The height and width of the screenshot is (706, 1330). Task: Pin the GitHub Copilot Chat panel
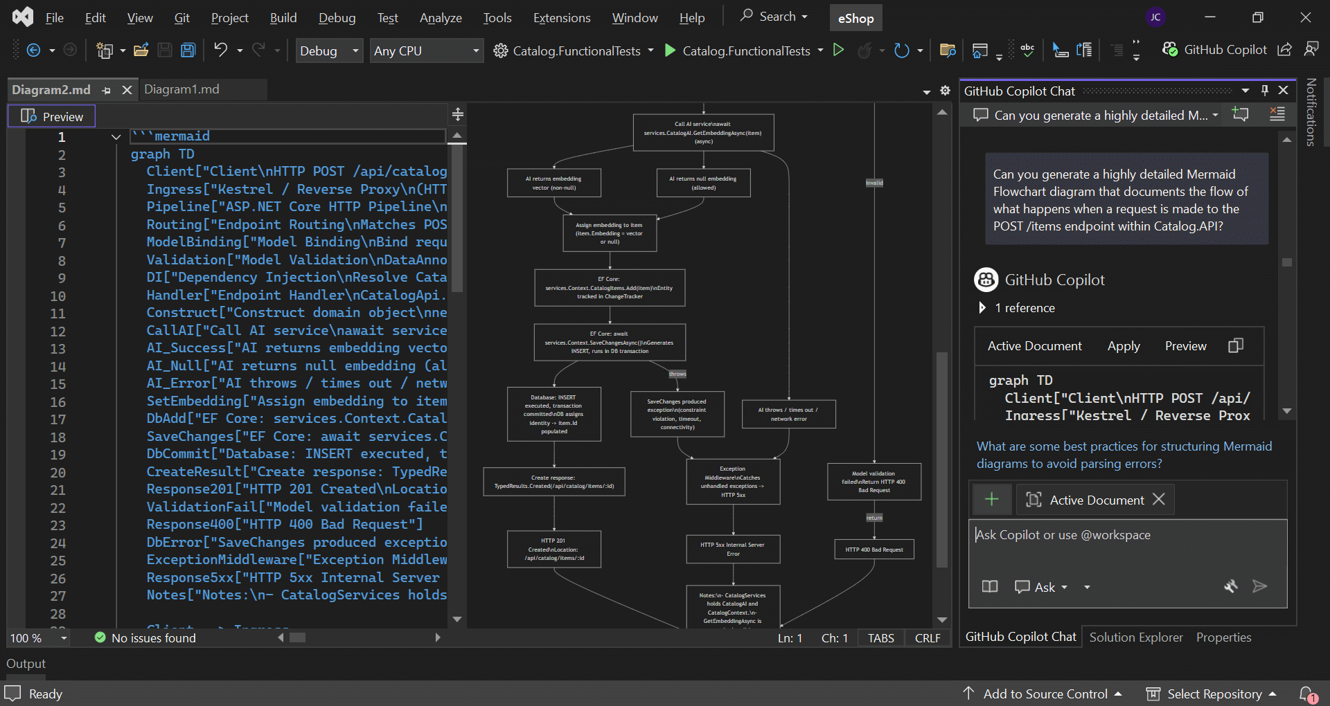(1265, 90)
